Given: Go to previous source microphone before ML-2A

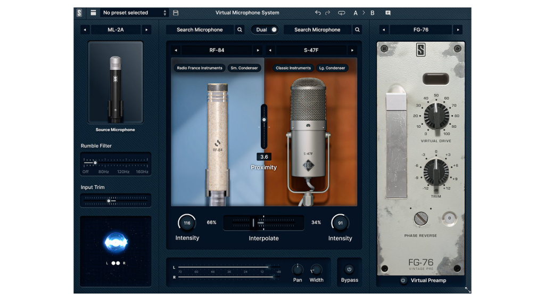Looking at the screenshot, I should click(85, 30).
